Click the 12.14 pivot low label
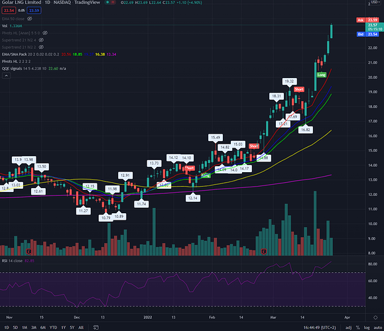Screen dimensions: 384x331 (x=193, y=198)
